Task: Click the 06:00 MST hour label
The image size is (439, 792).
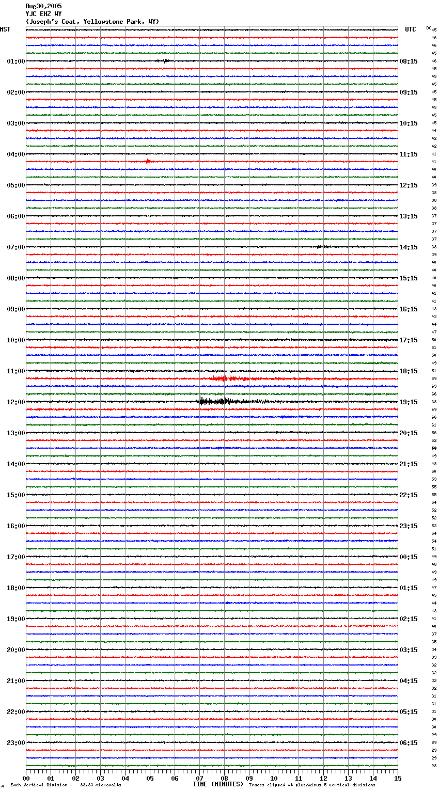Action: [x=16, y=216]
